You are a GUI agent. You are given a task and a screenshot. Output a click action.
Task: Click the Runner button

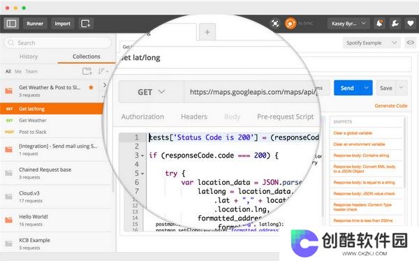pyautogui.click(x=35, y=24)
